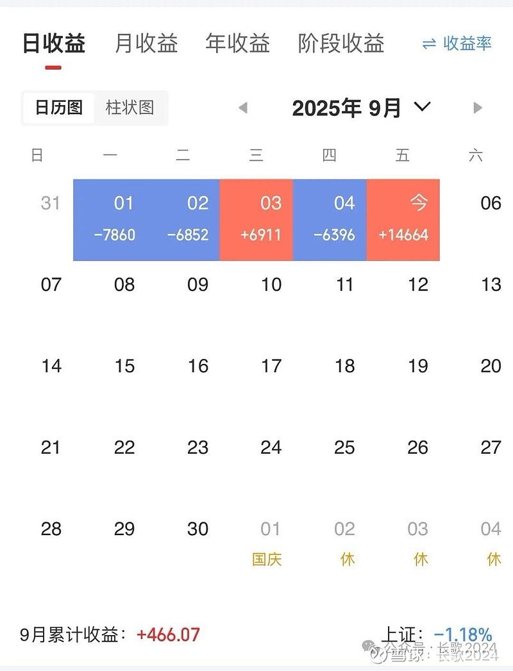Click the 上证 index change -1.18%
Image resolution: width=513 pixels, height=671 pixels.
[x=462, y=635]
